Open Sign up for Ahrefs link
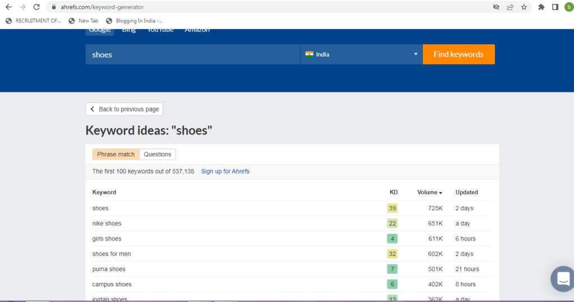 [225, 171]
